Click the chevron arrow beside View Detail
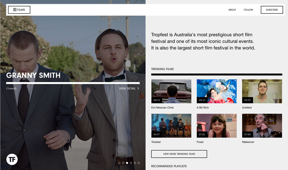Image resolution: width=288 pixels, height=170 pixels. coord(138,89)
